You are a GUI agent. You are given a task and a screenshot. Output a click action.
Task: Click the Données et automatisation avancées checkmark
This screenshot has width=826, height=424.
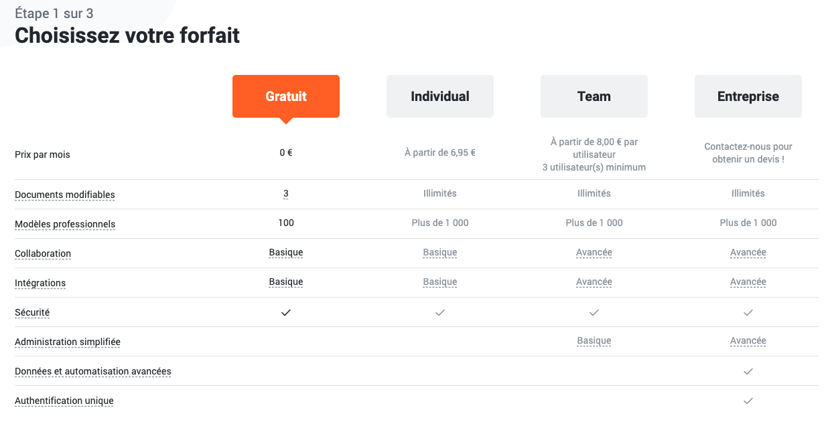tap(748, 371)
